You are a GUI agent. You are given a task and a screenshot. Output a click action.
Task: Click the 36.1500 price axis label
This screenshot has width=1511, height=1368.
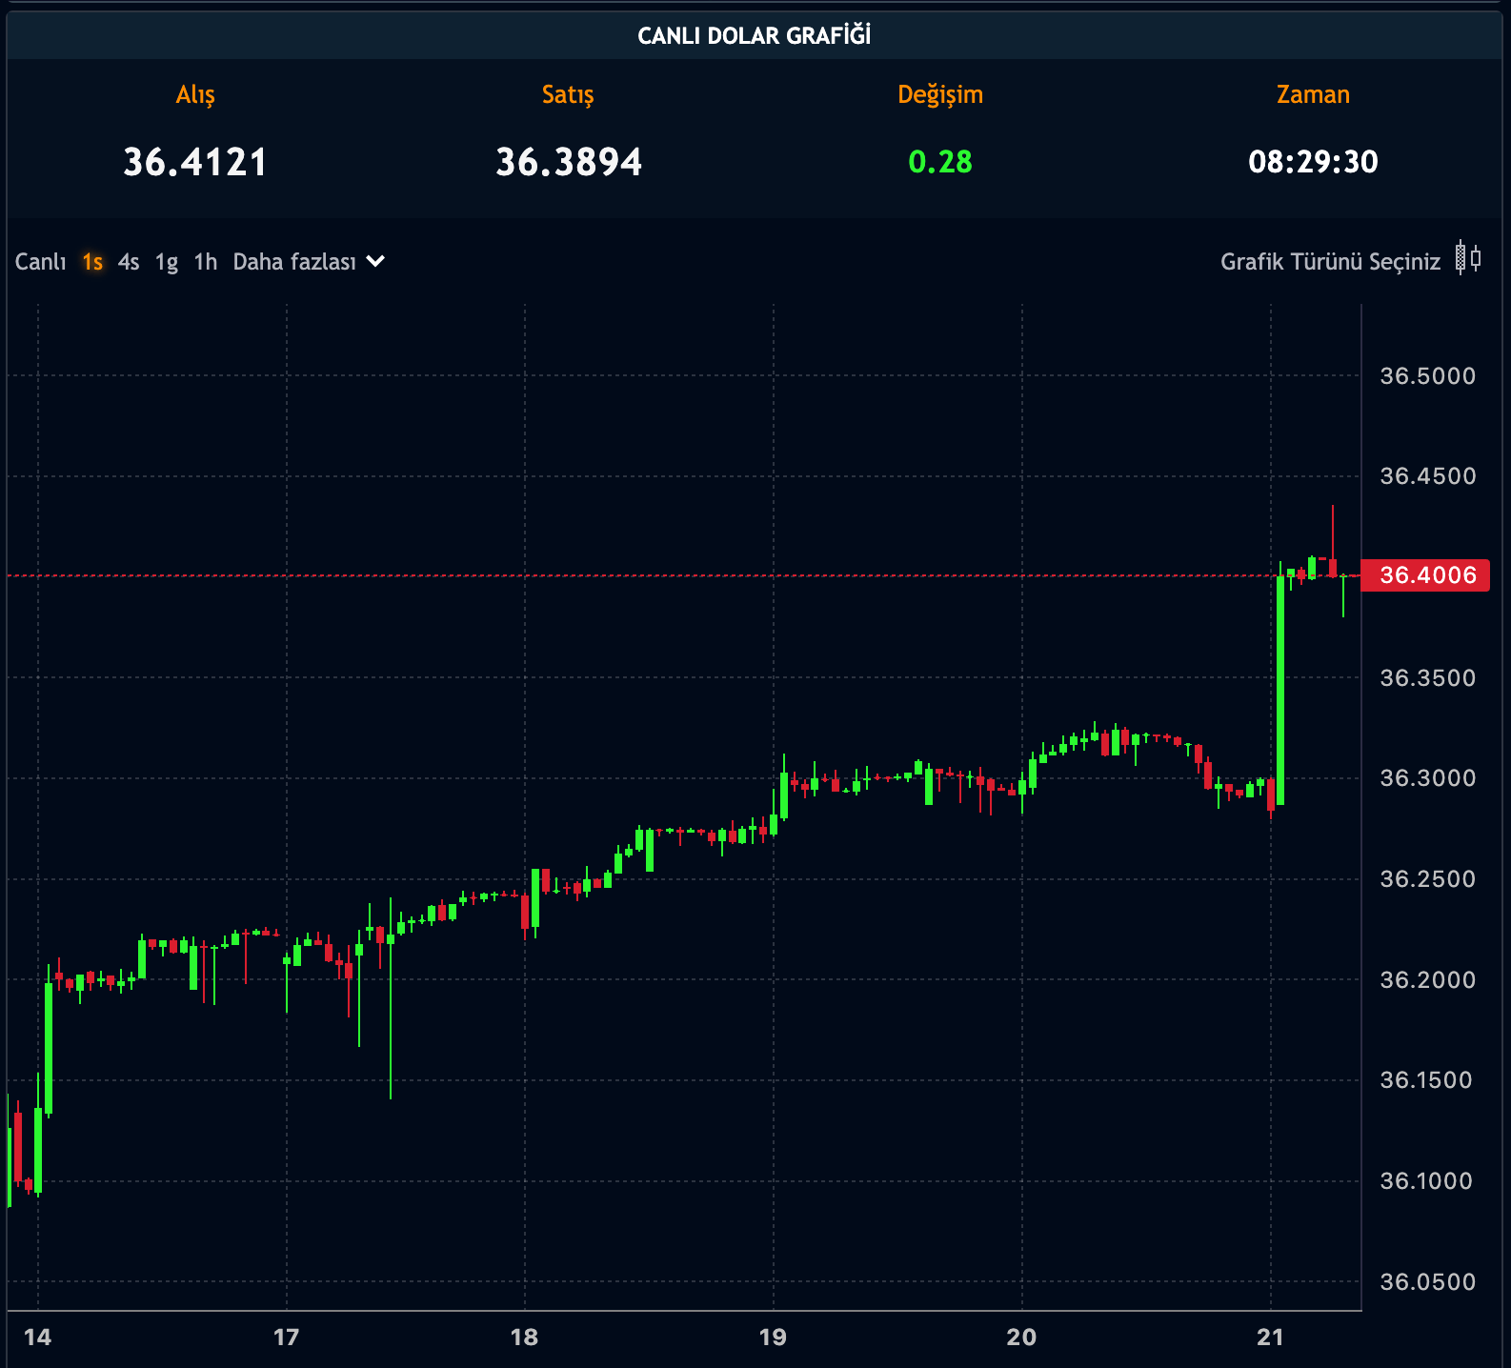pos(1426,1080)
